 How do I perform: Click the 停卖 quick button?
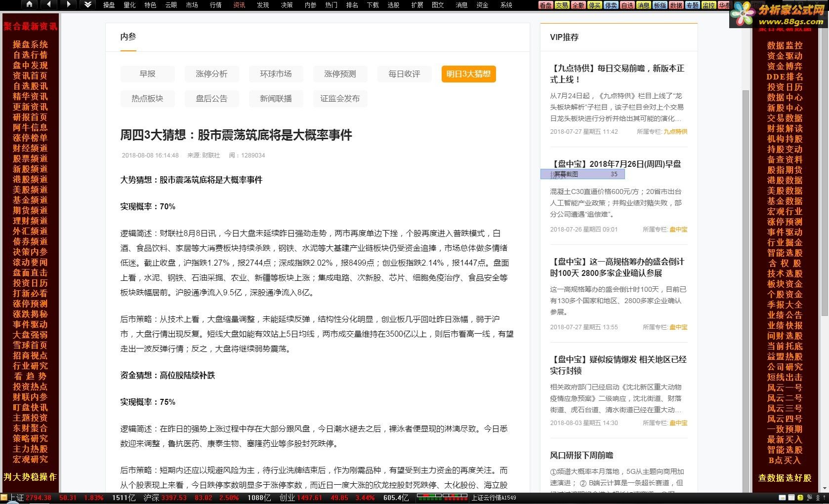[611, 5]
